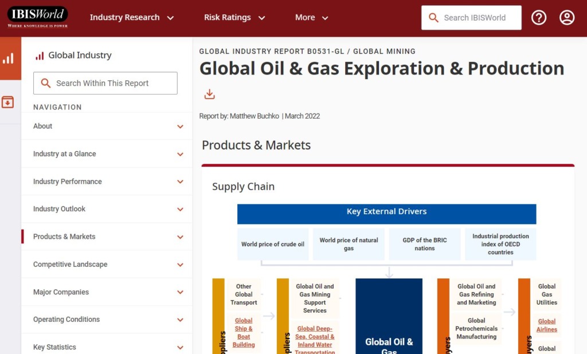Open the Industry Research dropdown menu
This screenshot has height=354, width=587.
pos(131,18)
